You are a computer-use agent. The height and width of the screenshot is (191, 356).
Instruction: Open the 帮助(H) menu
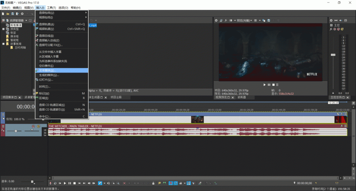pos(75,8)
